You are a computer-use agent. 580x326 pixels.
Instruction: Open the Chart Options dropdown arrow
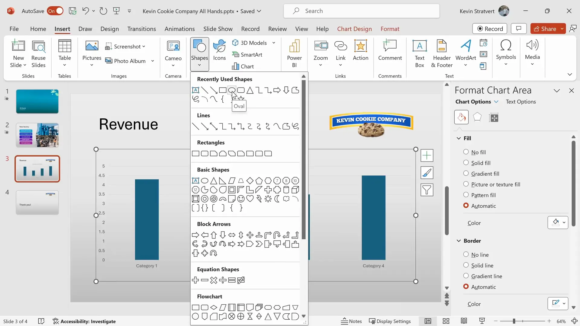[496, 102]
